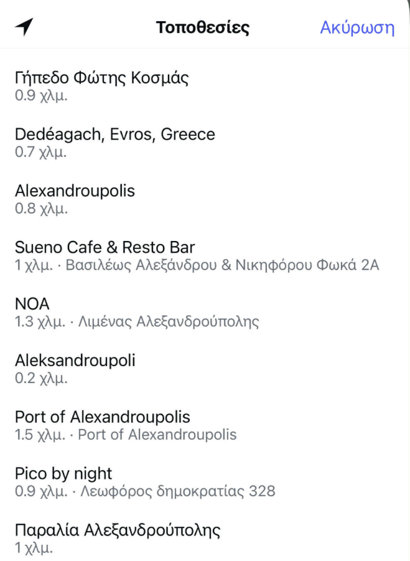The width and height of the screenshot is (410, 561).
Task: Select Γήπεδο Φώτης Κοσμάς location
Action: pos(101,78)
